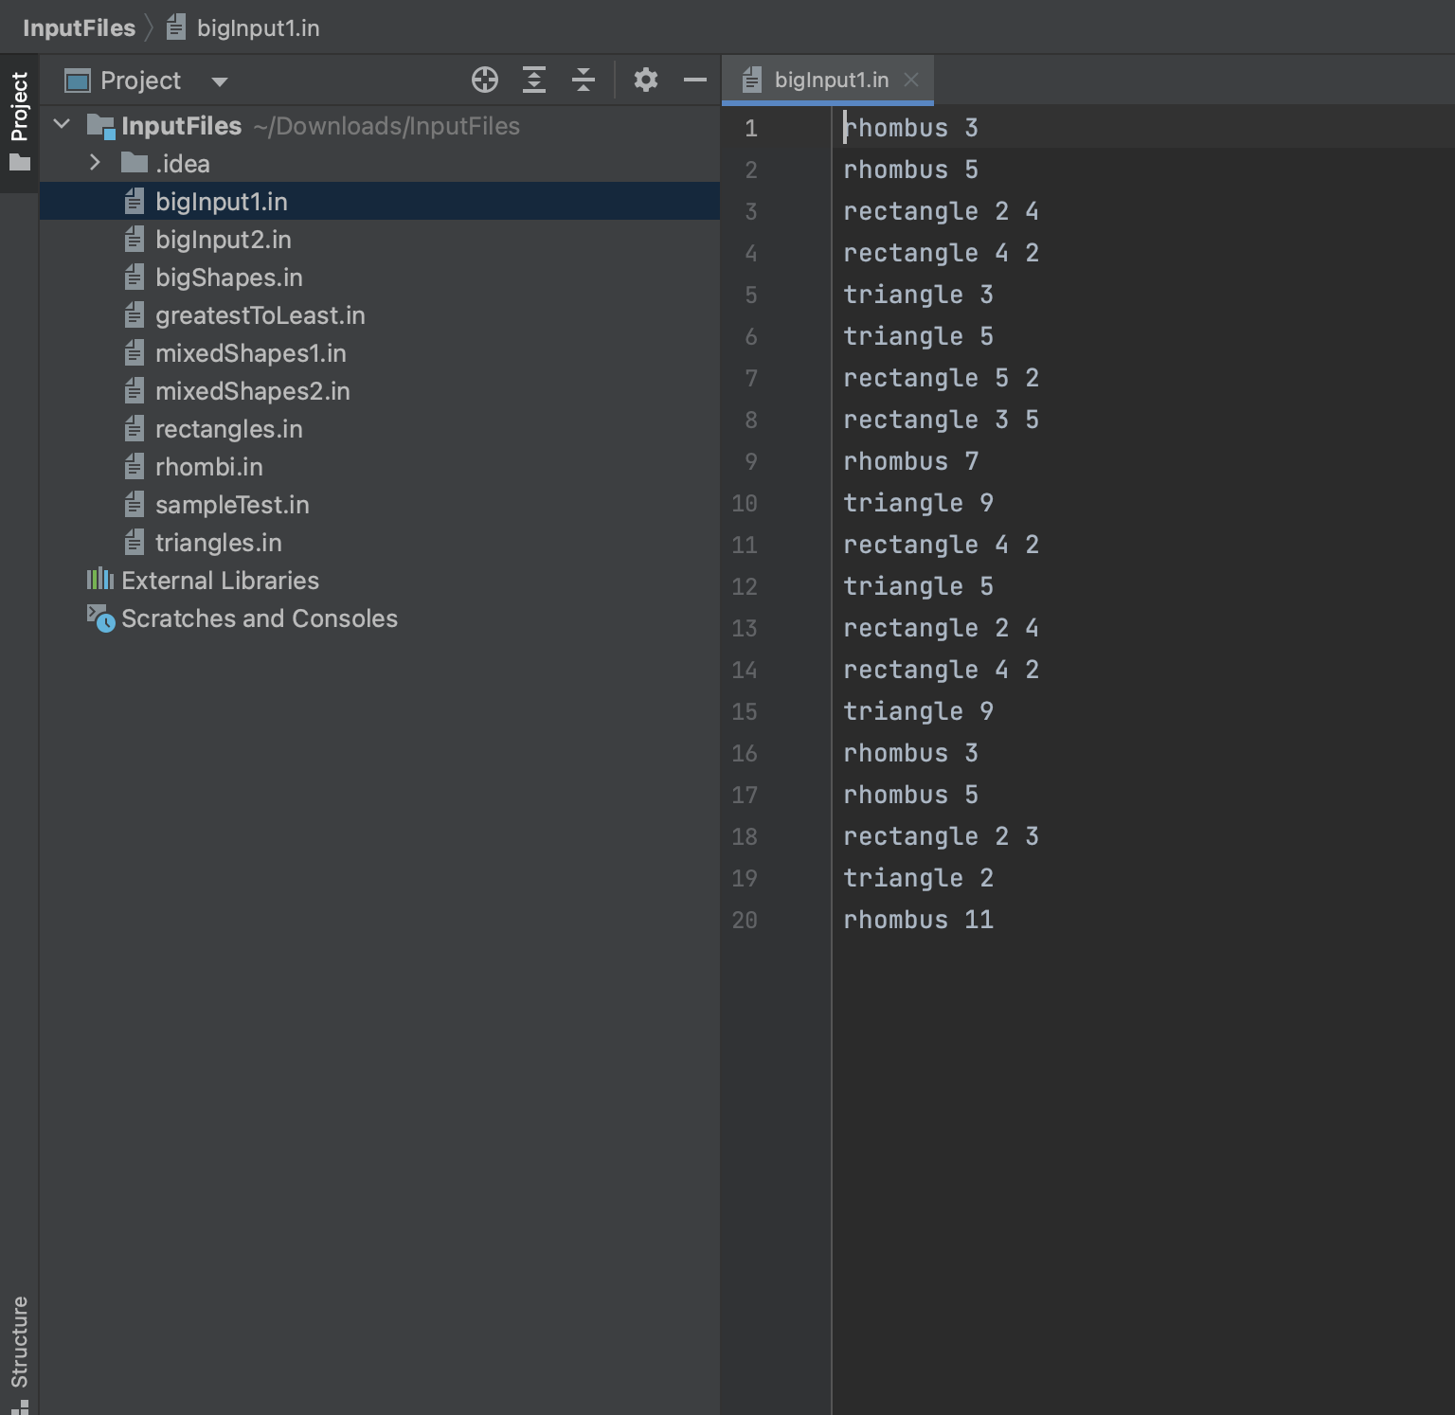Image resolution: width=1455 pixels, height=1415 pixels.
Task: Click the External Libraries icon
Action: pos(99,580)
